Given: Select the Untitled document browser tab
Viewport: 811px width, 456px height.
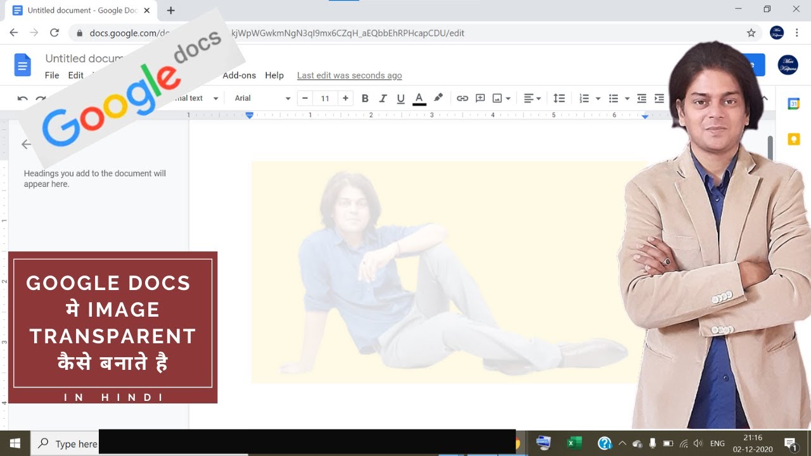Looking at the screenshot, I should 82,11.
